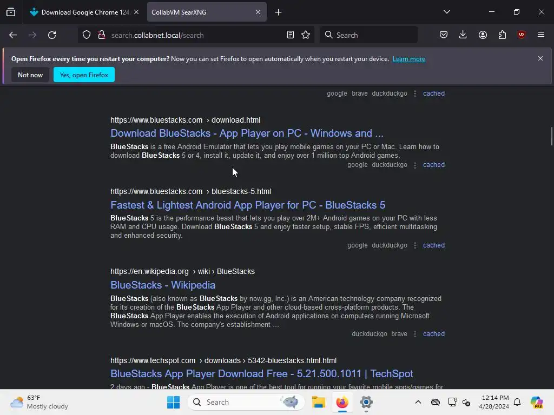
Task: List all tabs dropdown arrow
Action: (447, 12)
